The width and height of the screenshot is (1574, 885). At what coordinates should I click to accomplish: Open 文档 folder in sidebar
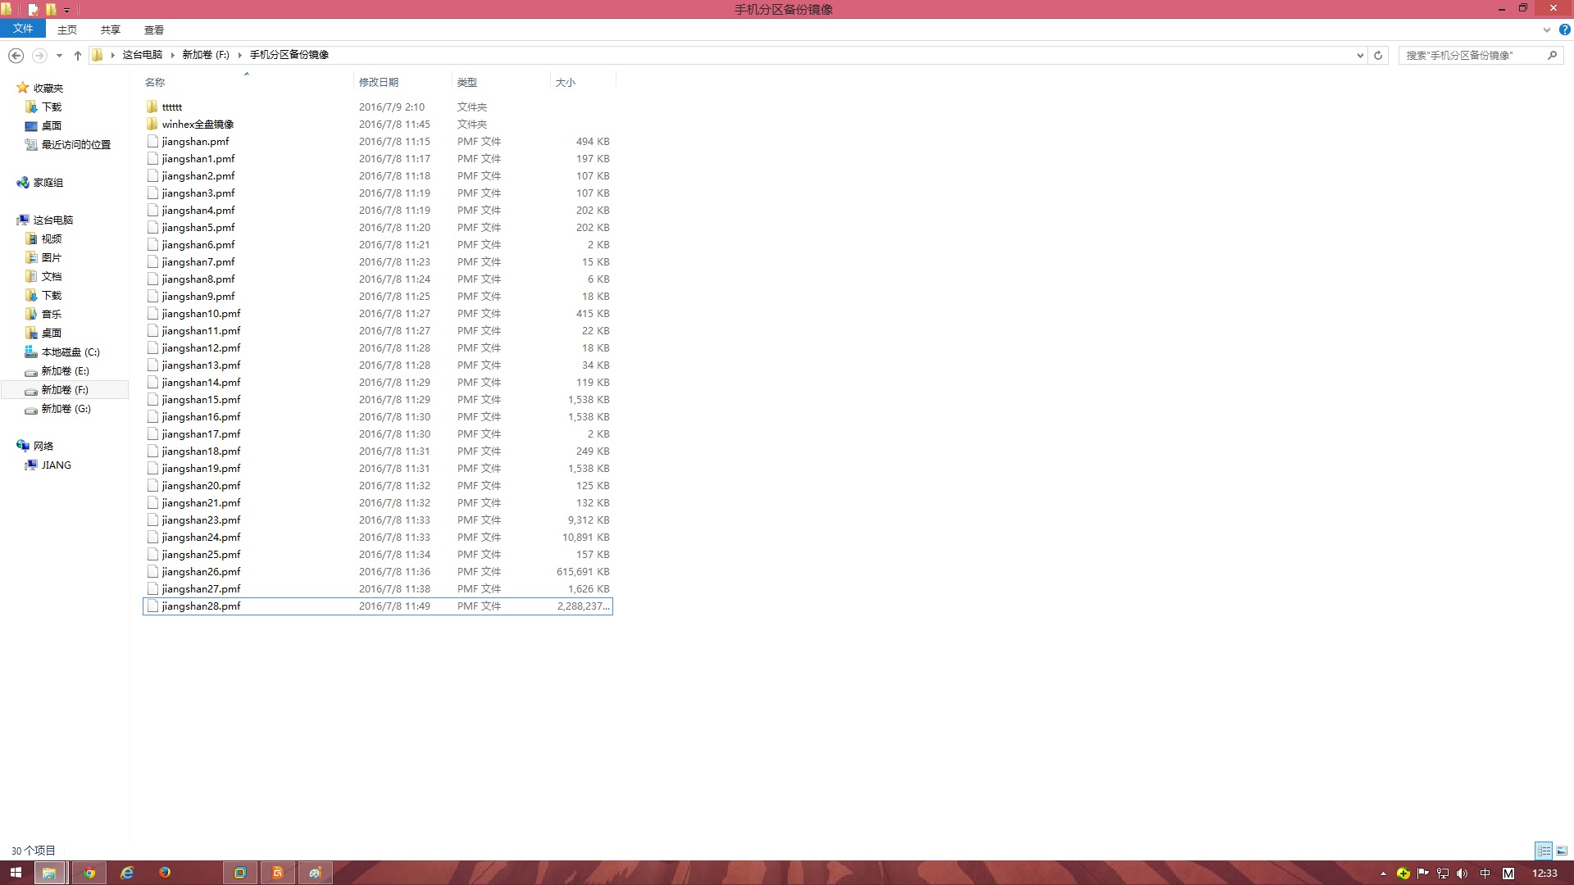[52, 277]
